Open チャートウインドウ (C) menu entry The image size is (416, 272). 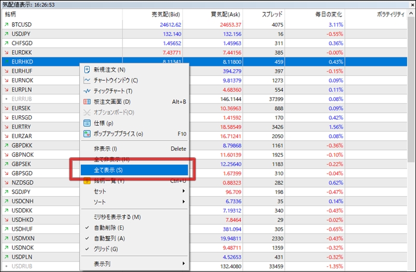[x=134, y=80]
